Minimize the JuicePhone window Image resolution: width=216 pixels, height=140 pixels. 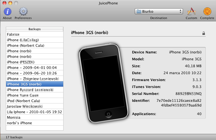coord(10,3)
